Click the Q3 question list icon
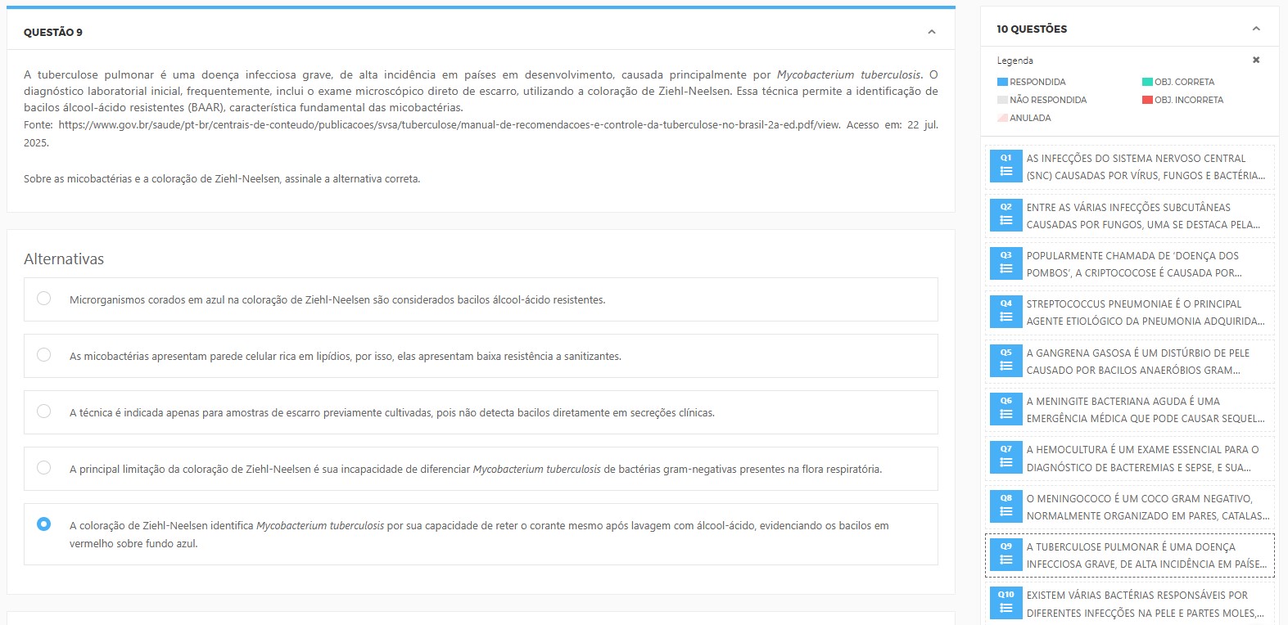This screenshot has width=1288, height=625. coord(1006,263)
